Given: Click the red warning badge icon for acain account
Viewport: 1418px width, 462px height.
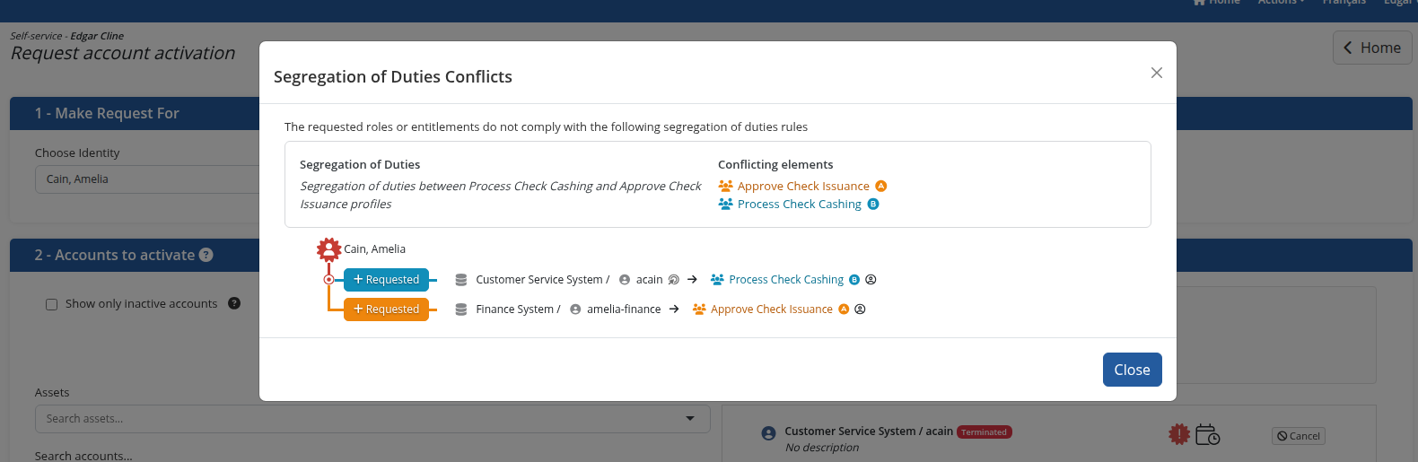Looking at the screenshot, I should 1179,434.
